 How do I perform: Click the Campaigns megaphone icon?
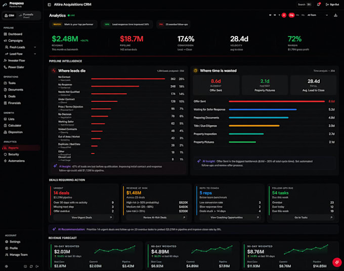click(x=5, y=41)
